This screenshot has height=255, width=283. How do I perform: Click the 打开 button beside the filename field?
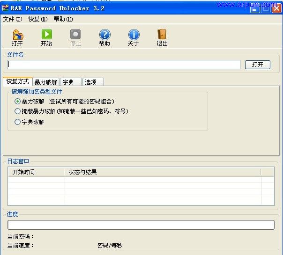coord(257,65)
